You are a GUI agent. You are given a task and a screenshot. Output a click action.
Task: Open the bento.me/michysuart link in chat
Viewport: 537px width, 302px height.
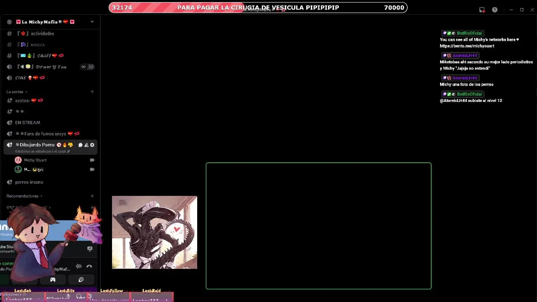[467, 46]
